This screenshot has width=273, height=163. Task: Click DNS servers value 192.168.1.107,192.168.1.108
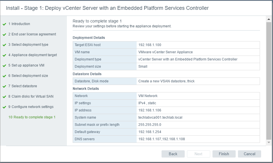pyautogui.click(x=162, y=139)
